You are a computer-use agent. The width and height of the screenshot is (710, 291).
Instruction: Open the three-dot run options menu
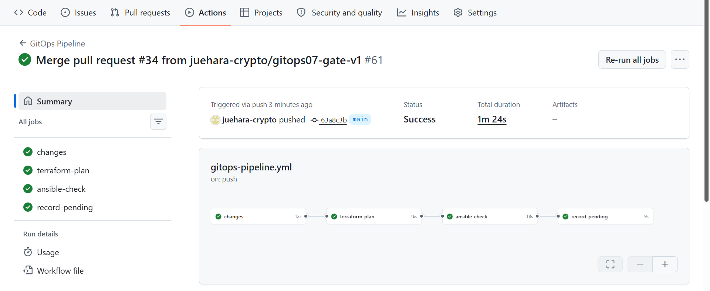click(x=680, y=59)
